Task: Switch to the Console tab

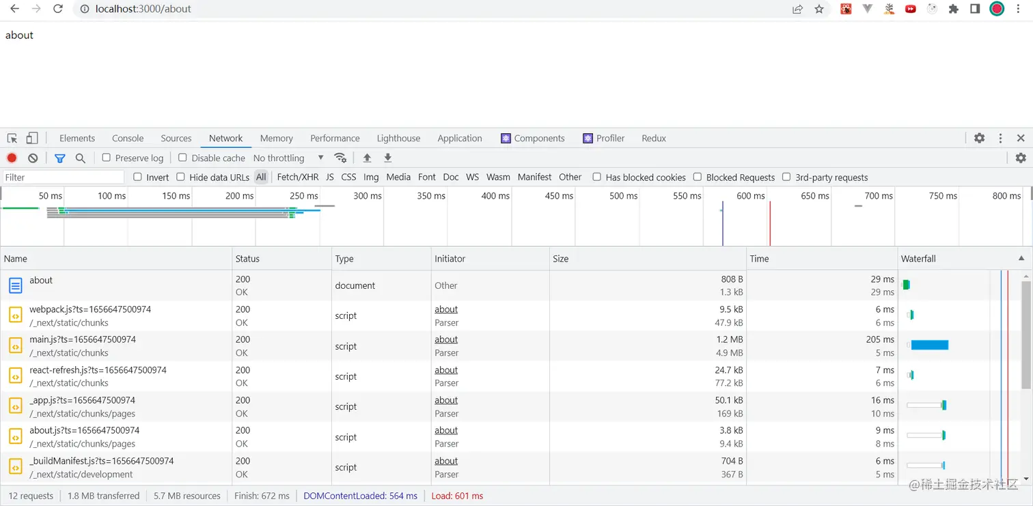Action: (x=128, y=138)
